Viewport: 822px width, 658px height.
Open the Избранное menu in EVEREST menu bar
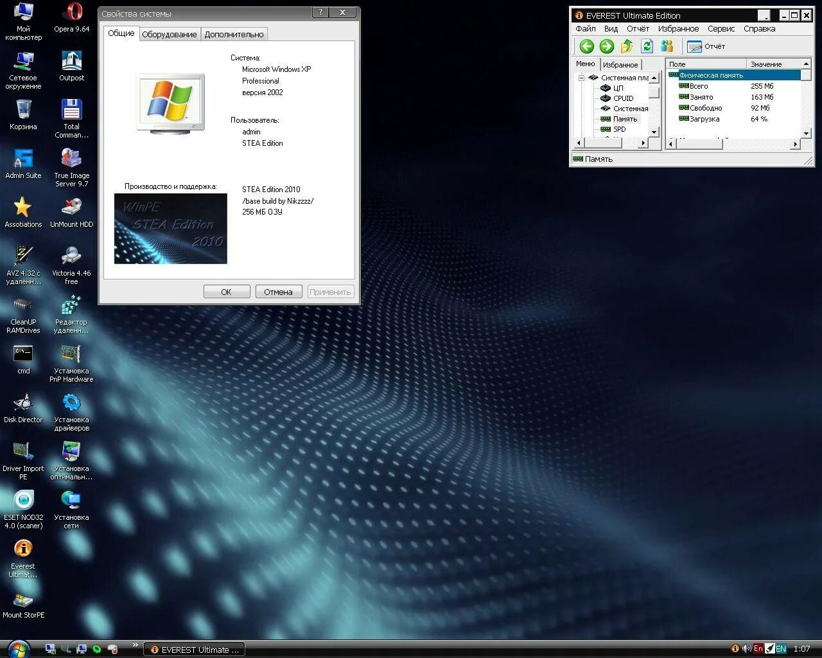pyautogui.click(x=678, y=29)
